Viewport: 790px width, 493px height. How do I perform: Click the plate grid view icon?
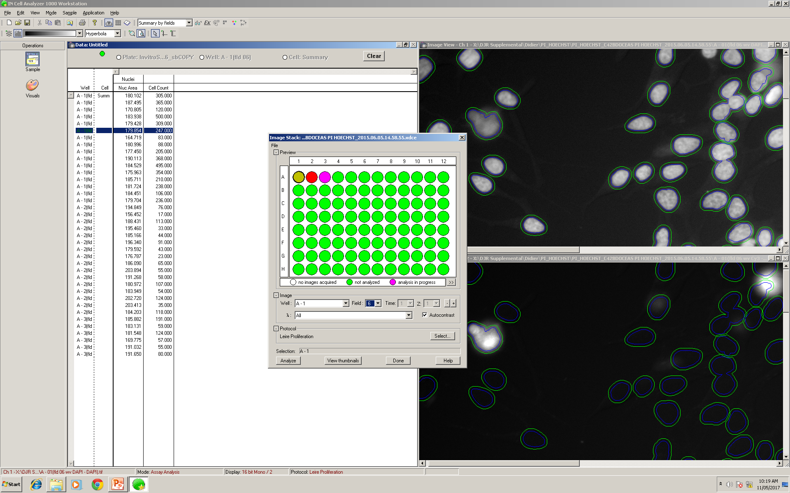pos(118,23)
